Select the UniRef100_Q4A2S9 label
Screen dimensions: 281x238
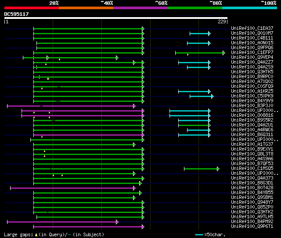click(252, 67)
